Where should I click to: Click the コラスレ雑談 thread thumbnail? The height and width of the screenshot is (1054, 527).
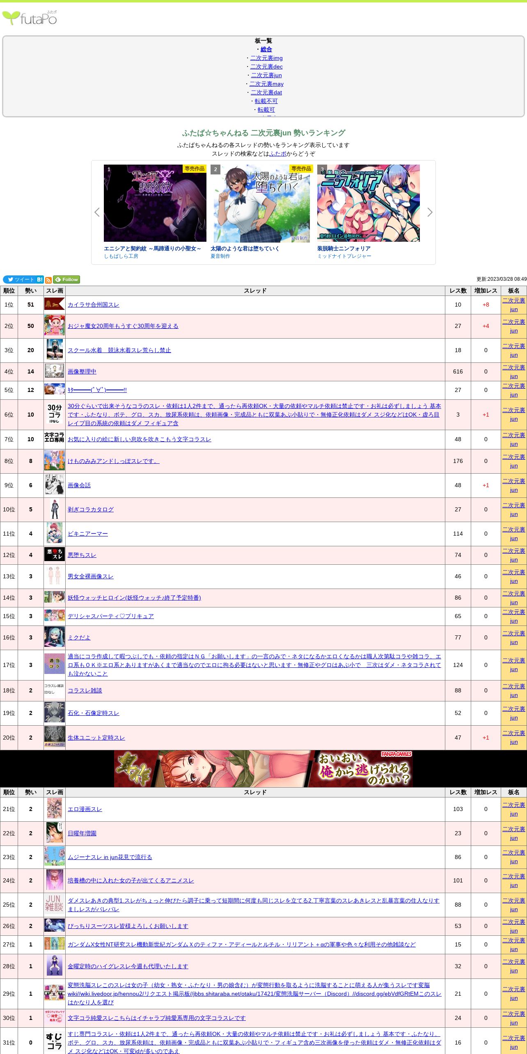(55, 689)
